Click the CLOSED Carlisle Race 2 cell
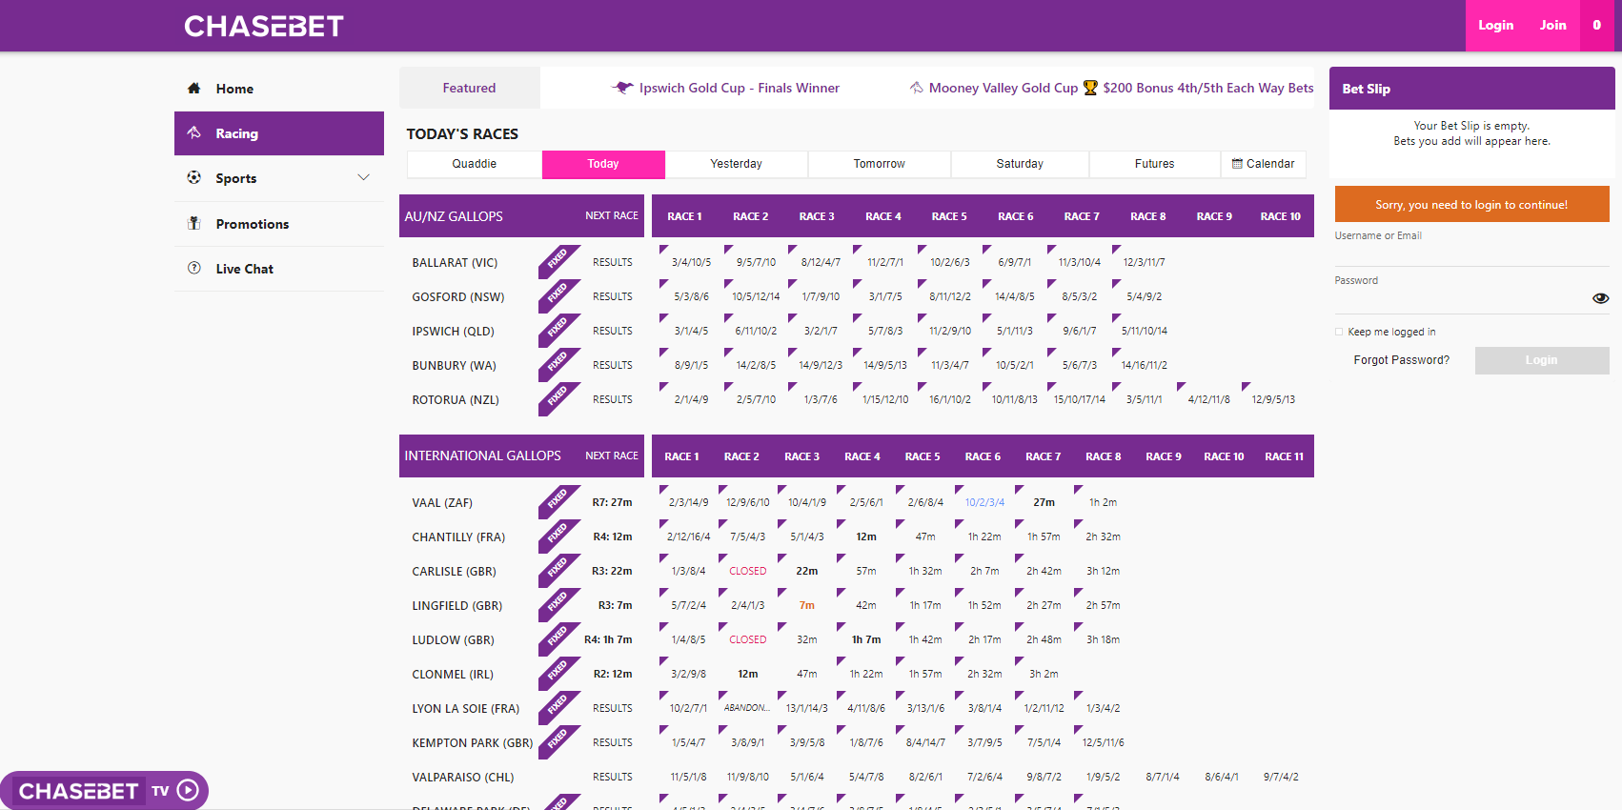The image size is (1622, 810). click(x=748, y=571)
